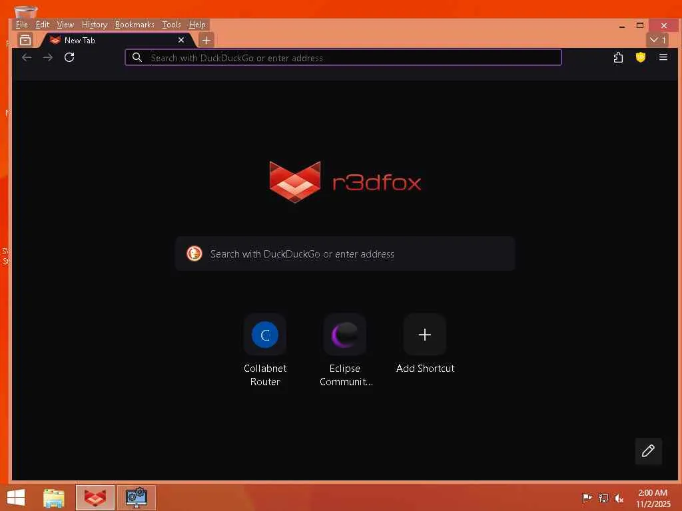Open the application hamburger menu
Image resolution: width=682 pixels, height=511 pixels.
coord(663,57)
